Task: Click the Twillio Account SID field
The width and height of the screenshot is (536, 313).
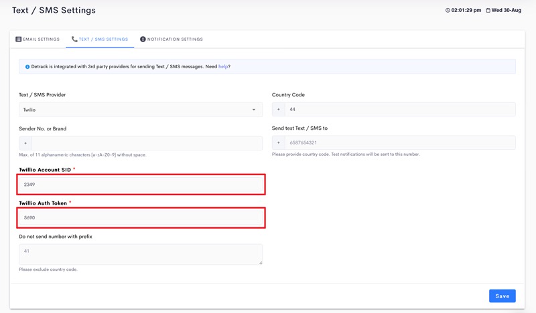Action: coord(141,185)
